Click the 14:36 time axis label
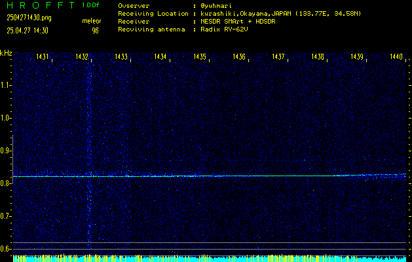The height and width of the screenshot is (262, 412). tap(239, 56)
